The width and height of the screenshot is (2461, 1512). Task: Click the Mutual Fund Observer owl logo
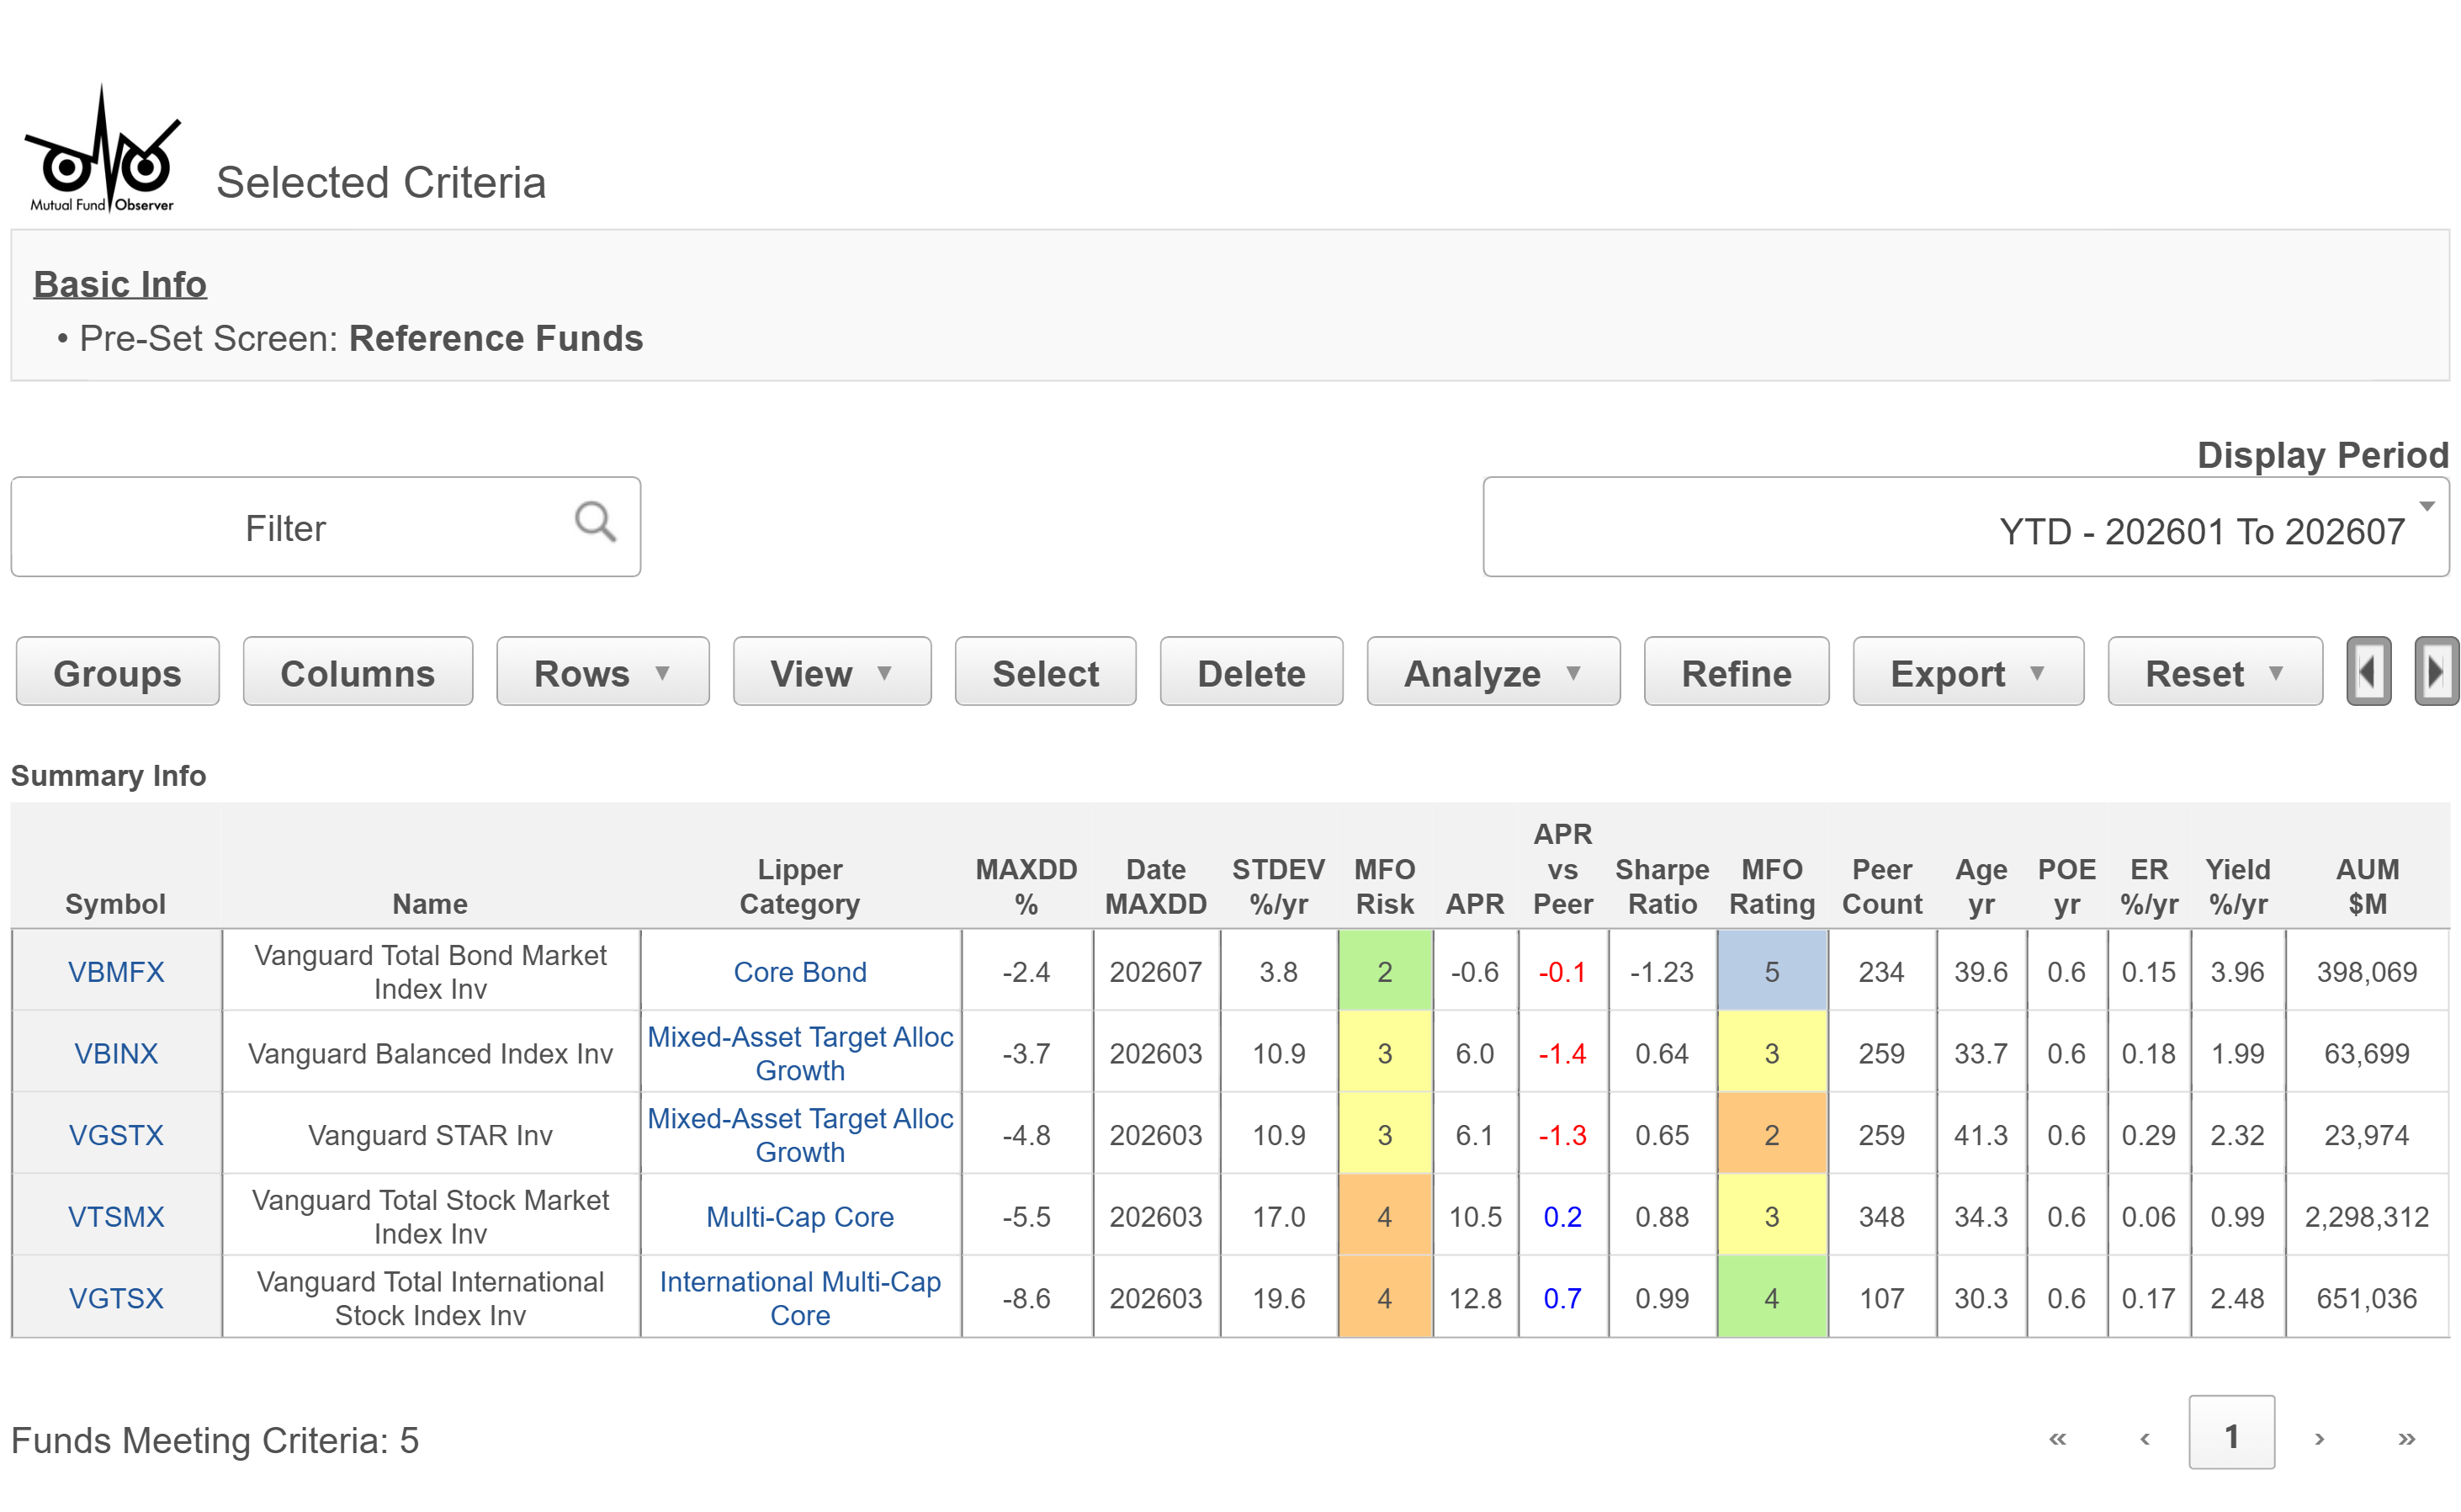tap(102, 149)
